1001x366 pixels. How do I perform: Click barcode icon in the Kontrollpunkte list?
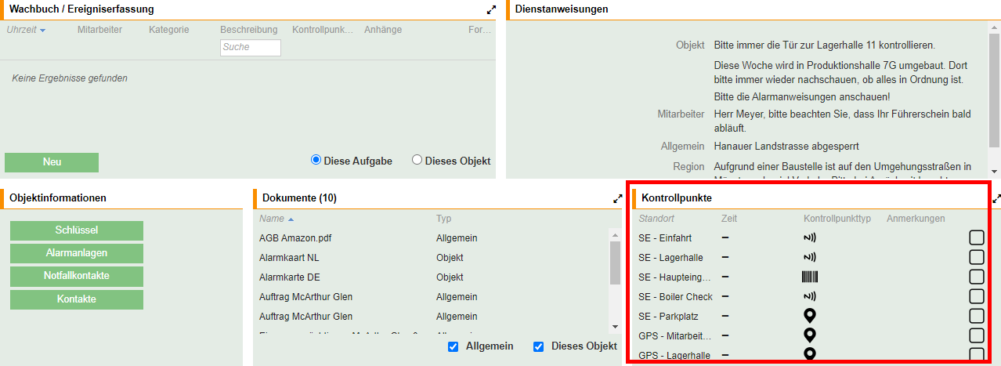(x=810, y=277)
